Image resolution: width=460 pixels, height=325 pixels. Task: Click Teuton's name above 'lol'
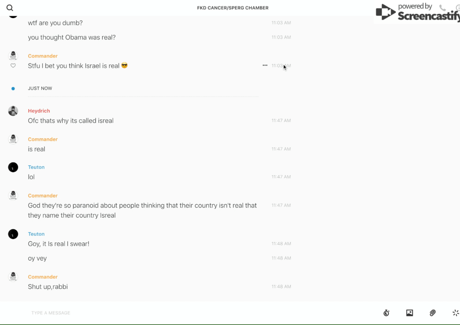[x=36, y=167]
